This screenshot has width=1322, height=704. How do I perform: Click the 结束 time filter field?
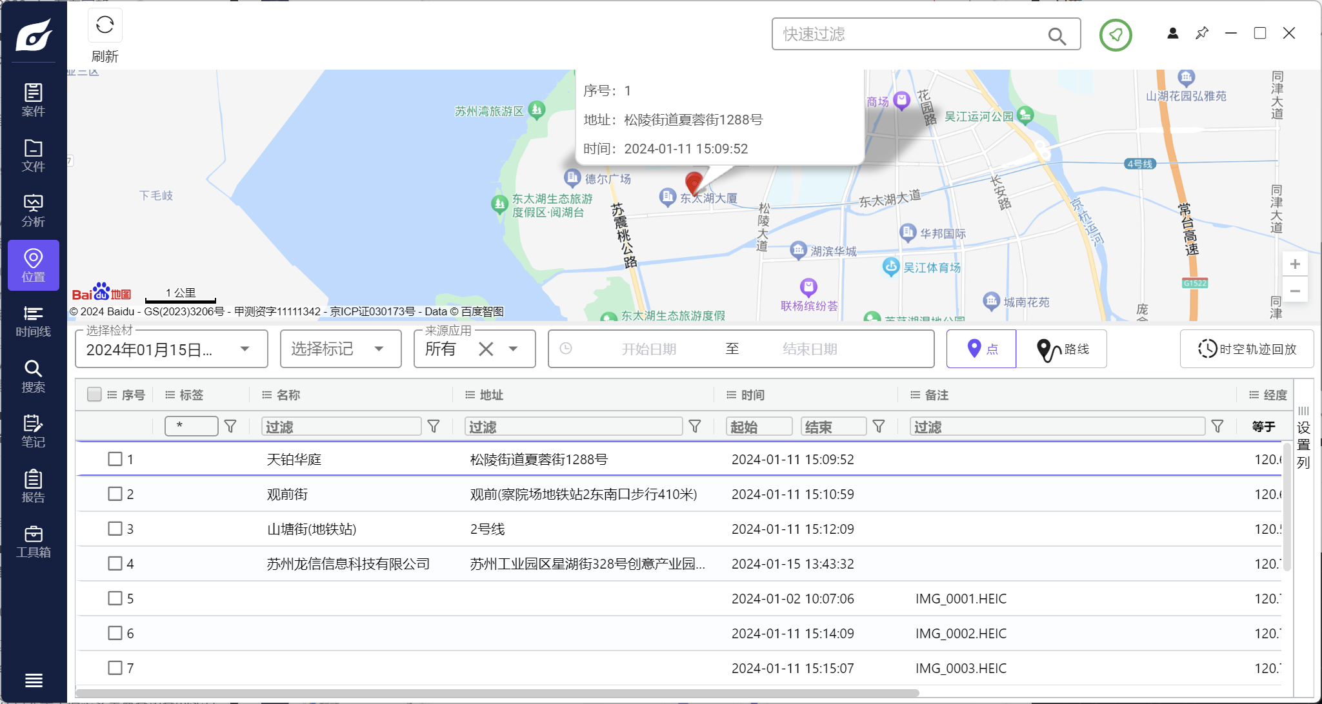834,426
